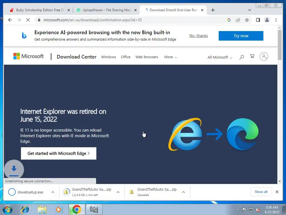Screen dimensions: 286x215
Task: Click the page vertical scrollbar thumb
Action: (x=280, y=45)
